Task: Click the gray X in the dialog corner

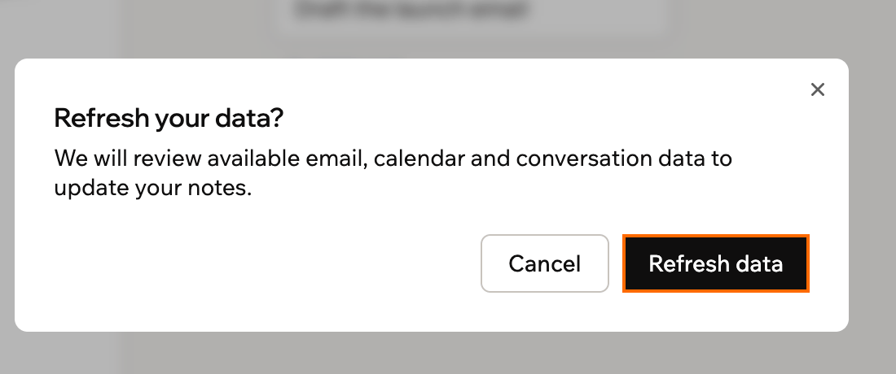Action: pos(817,89)
